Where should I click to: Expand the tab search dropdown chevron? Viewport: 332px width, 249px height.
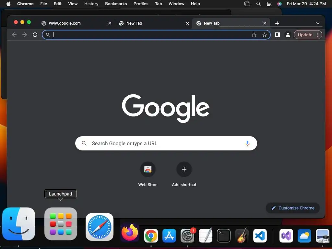(318, 23)
